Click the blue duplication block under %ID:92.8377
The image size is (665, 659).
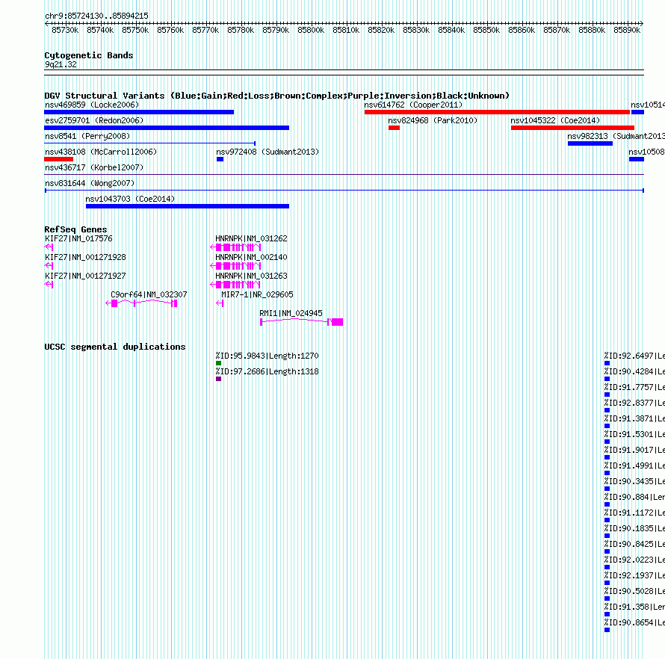[607, 410]
